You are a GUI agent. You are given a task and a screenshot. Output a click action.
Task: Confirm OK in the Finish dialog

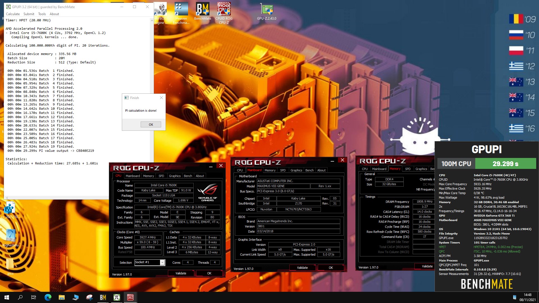tap(151, 125)
